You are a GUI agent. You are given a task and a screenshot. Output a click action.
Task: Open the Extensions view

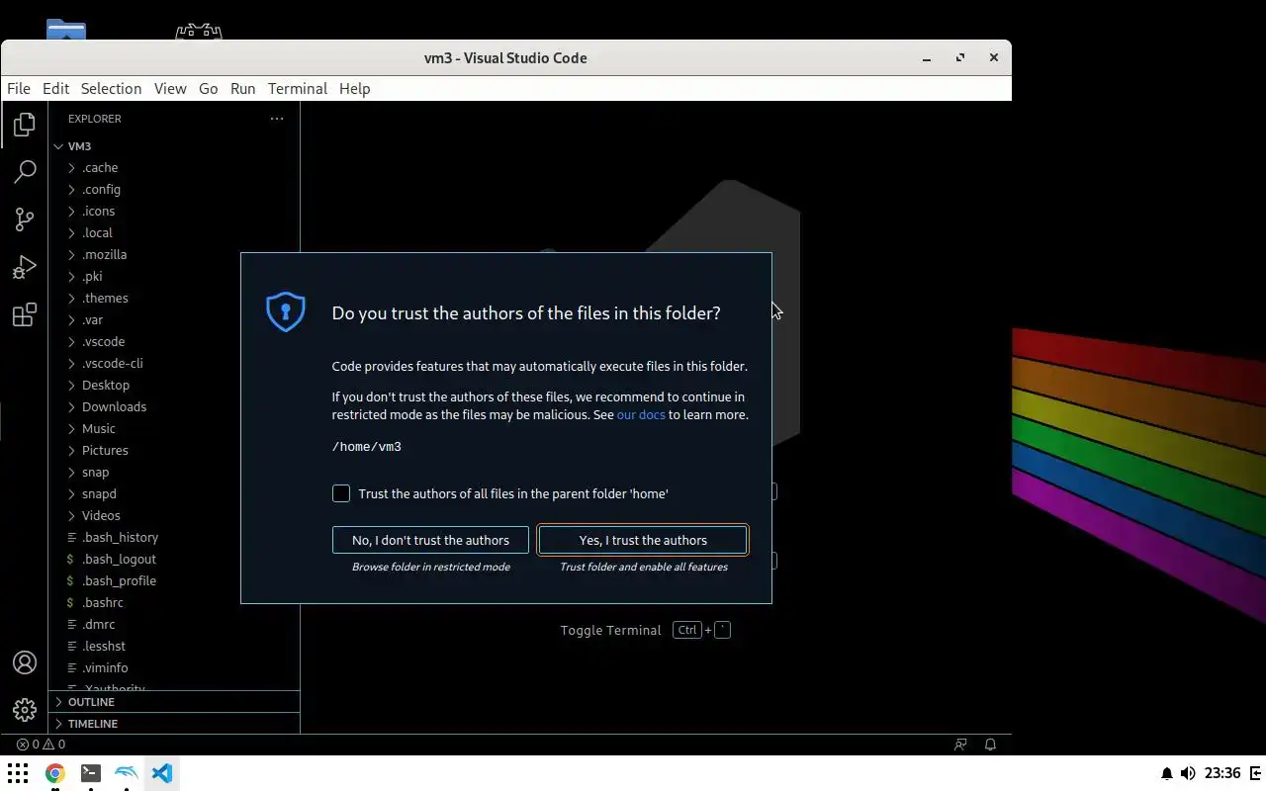pos(25,314)
